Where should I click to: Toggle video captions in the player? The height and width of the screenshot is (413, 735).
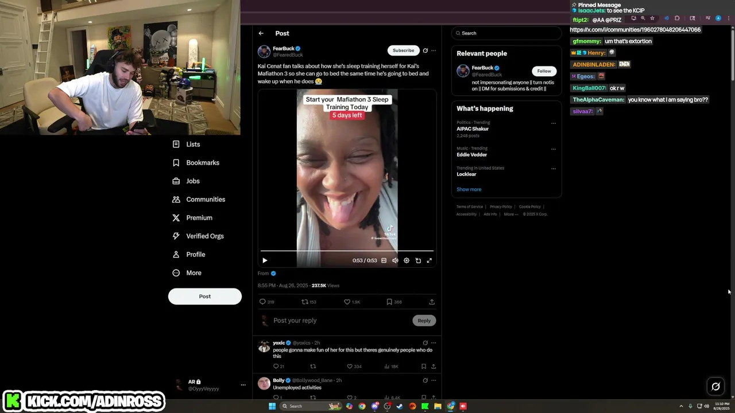[384, 260]
